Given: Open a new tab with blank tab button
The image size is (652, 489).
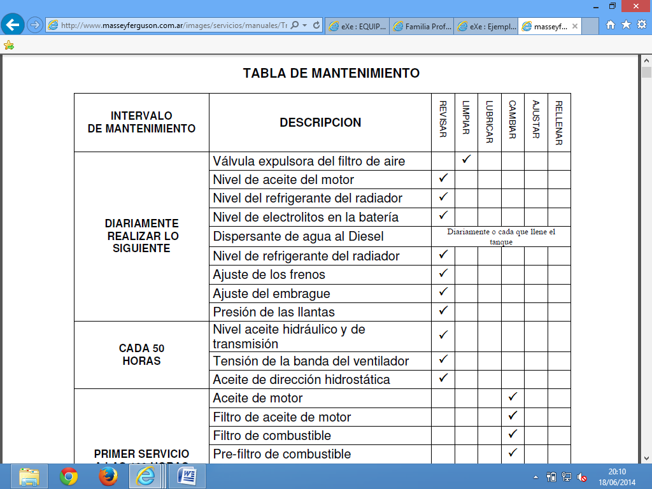Looking at the screenshot, I should click(x=591, y=26).
